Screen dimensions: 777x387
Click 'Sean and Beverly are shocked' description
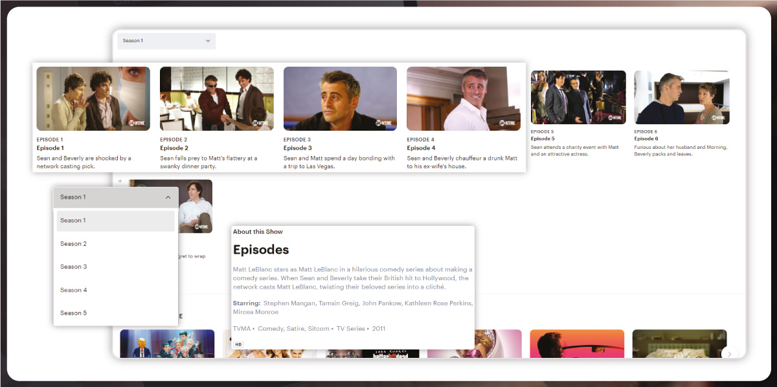(84, 162)
